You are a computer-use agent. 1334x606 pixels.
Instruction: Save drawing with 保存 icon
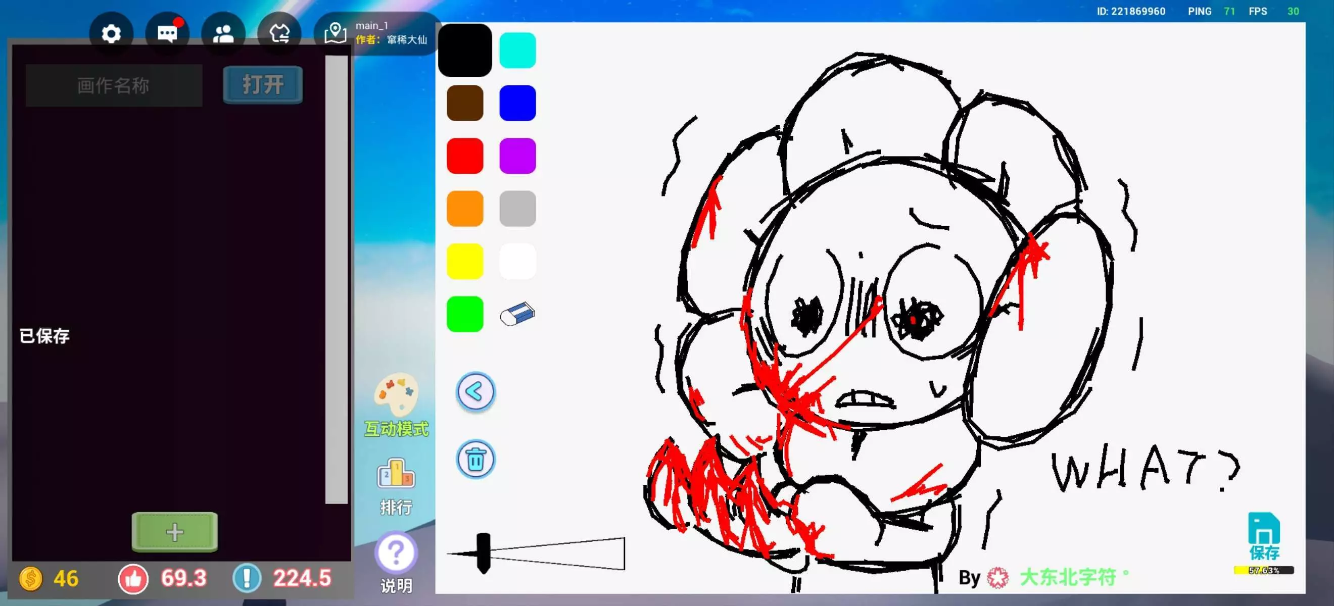click(x=1264, y=536)
